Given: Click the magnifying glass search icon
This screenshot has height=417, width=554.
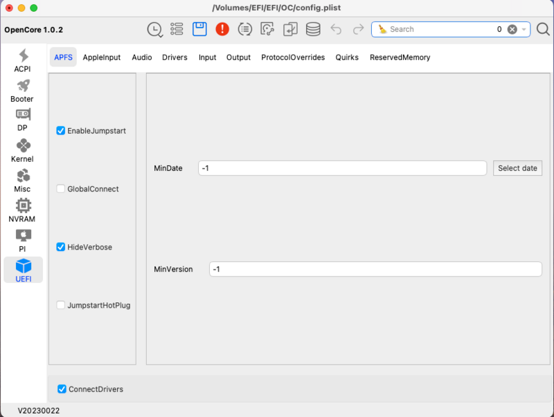Looking at the screenshot, I should [543, 29].
